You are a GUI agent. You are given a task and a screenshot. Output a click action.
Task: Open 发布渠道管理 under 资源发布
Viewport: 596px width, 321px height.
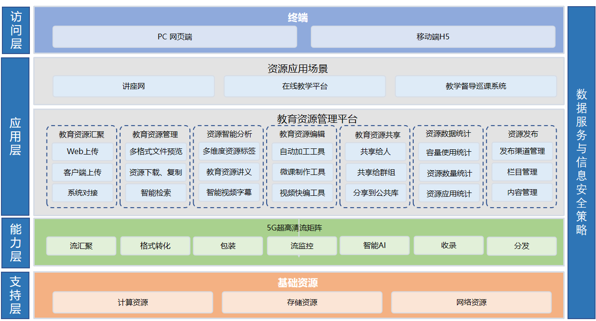[522, 151]
